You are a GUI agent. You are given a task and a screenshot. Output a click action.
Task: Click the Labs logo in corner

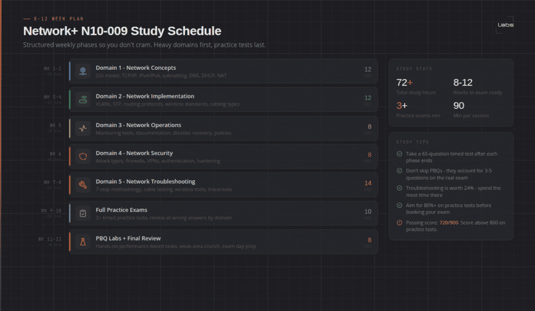pyautogui.click(x=505, y=25)
